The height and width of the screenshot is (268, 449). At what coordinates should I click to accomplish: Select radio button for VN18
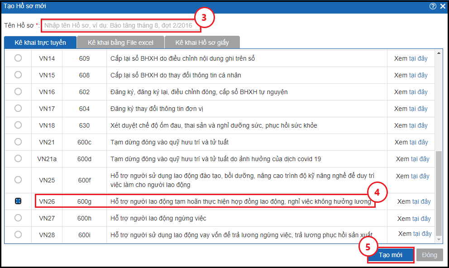click(x=18, y=125)
